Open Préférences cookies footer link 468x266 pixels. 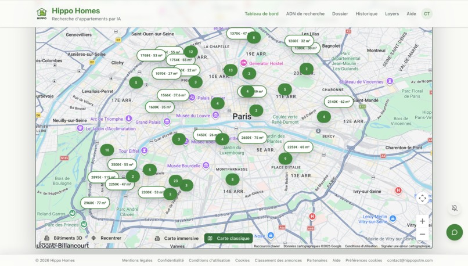(363, 260)
